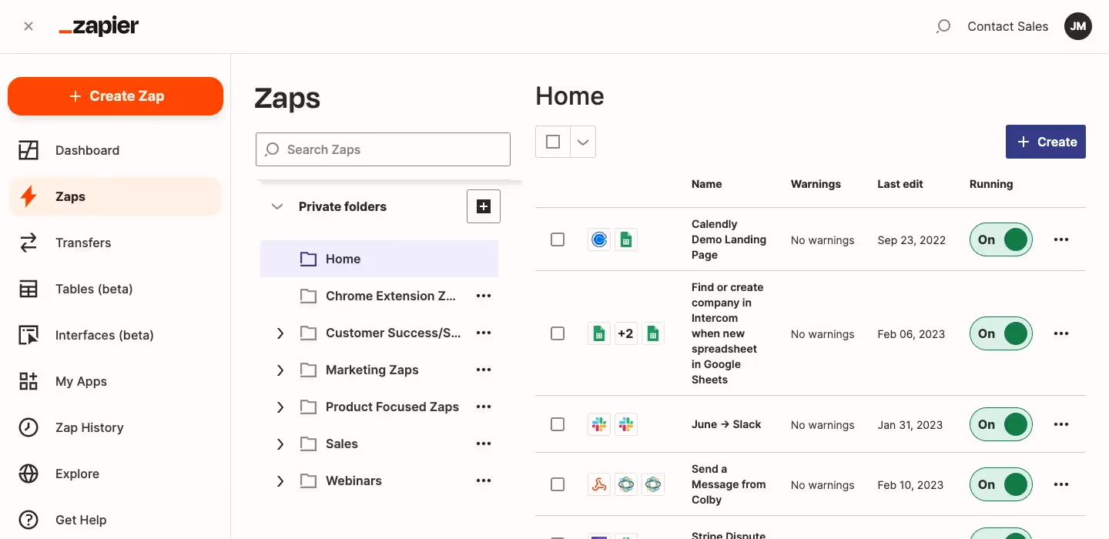Collapse the Private folders section
Screen dimensions: 1109x539
pyautogui.click(x=277, y=206)
